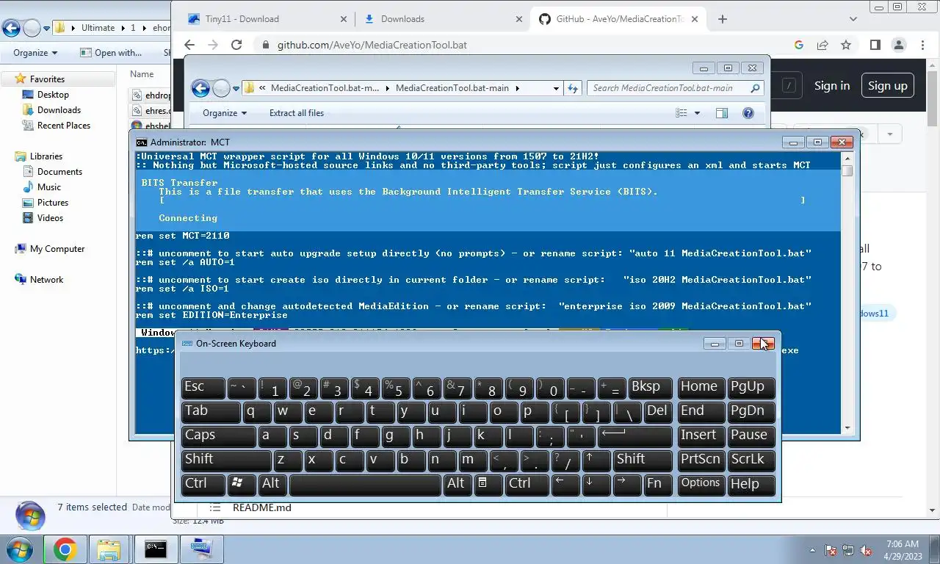Click the Windows Start orb
This screenshot has height=564, width=940.
pyautogui.click(x=19, y=549)
